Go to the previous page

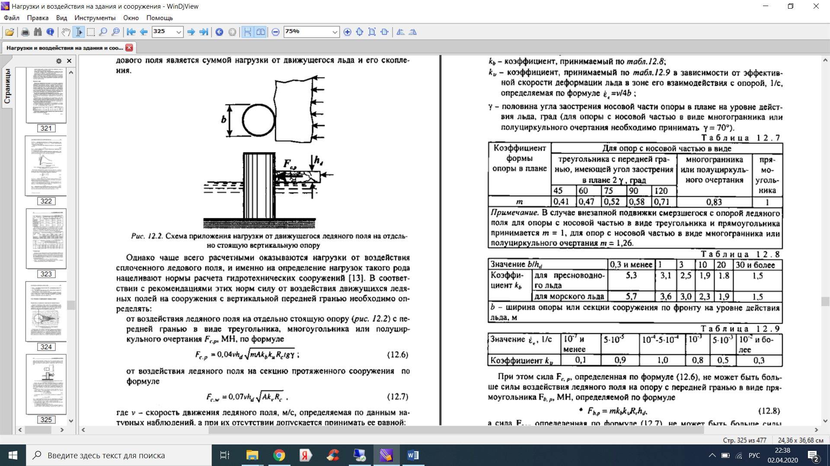pyautogui.click(x=144, y=32)
